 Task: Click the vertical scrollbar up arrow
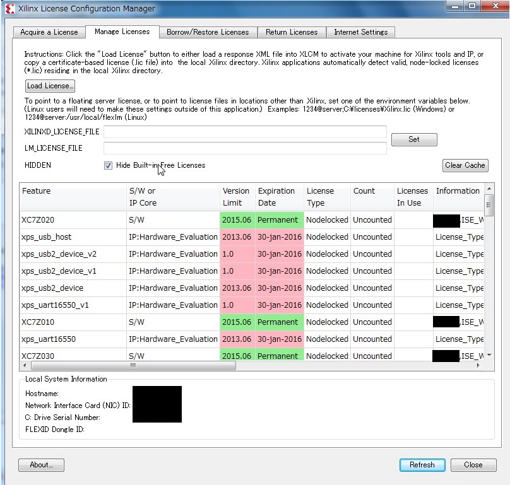(489, 189)
